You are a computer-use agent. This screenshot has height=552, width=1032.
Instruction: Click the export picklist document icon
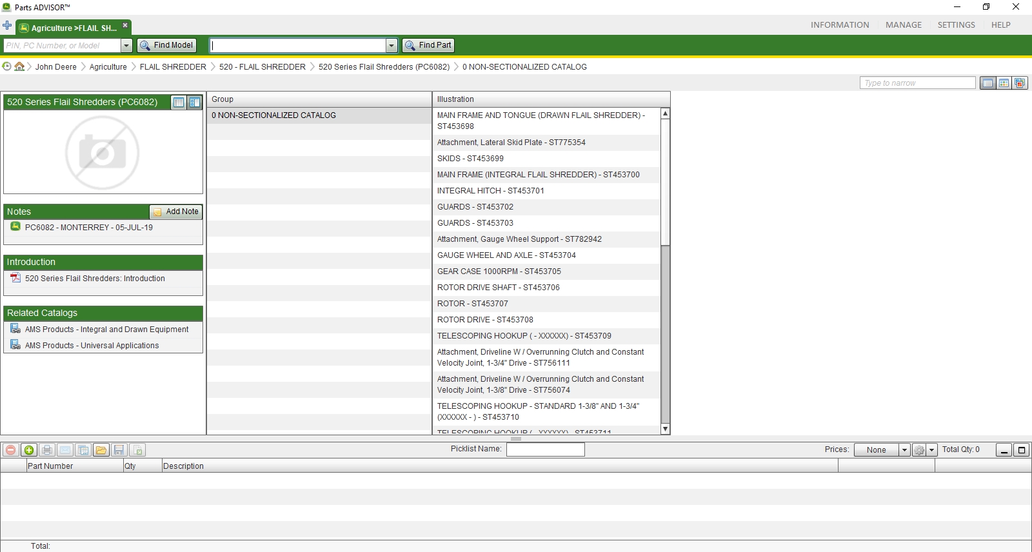(137, 450)
